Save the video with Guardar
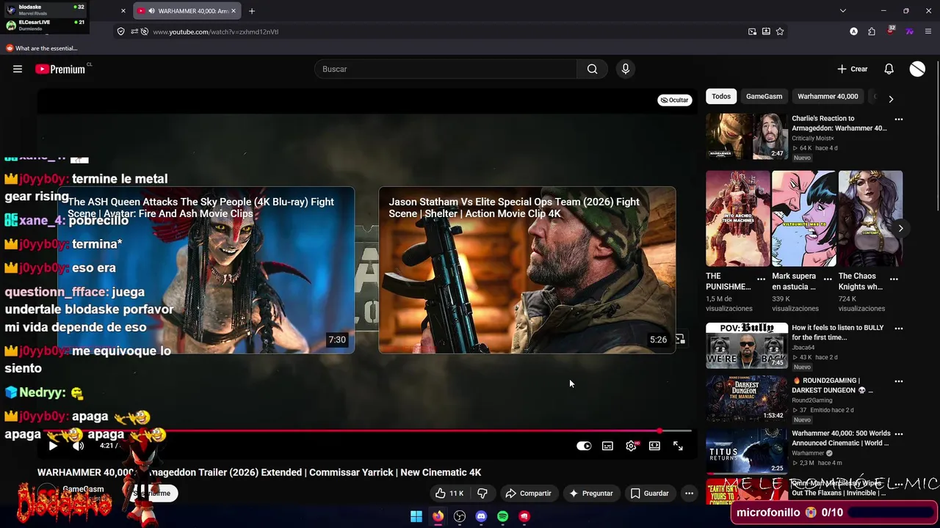This screenshot has width=940, height=528. click(650, 494)
